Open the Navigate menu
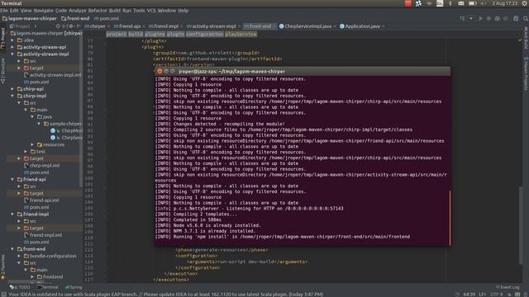 pos(44,11)
